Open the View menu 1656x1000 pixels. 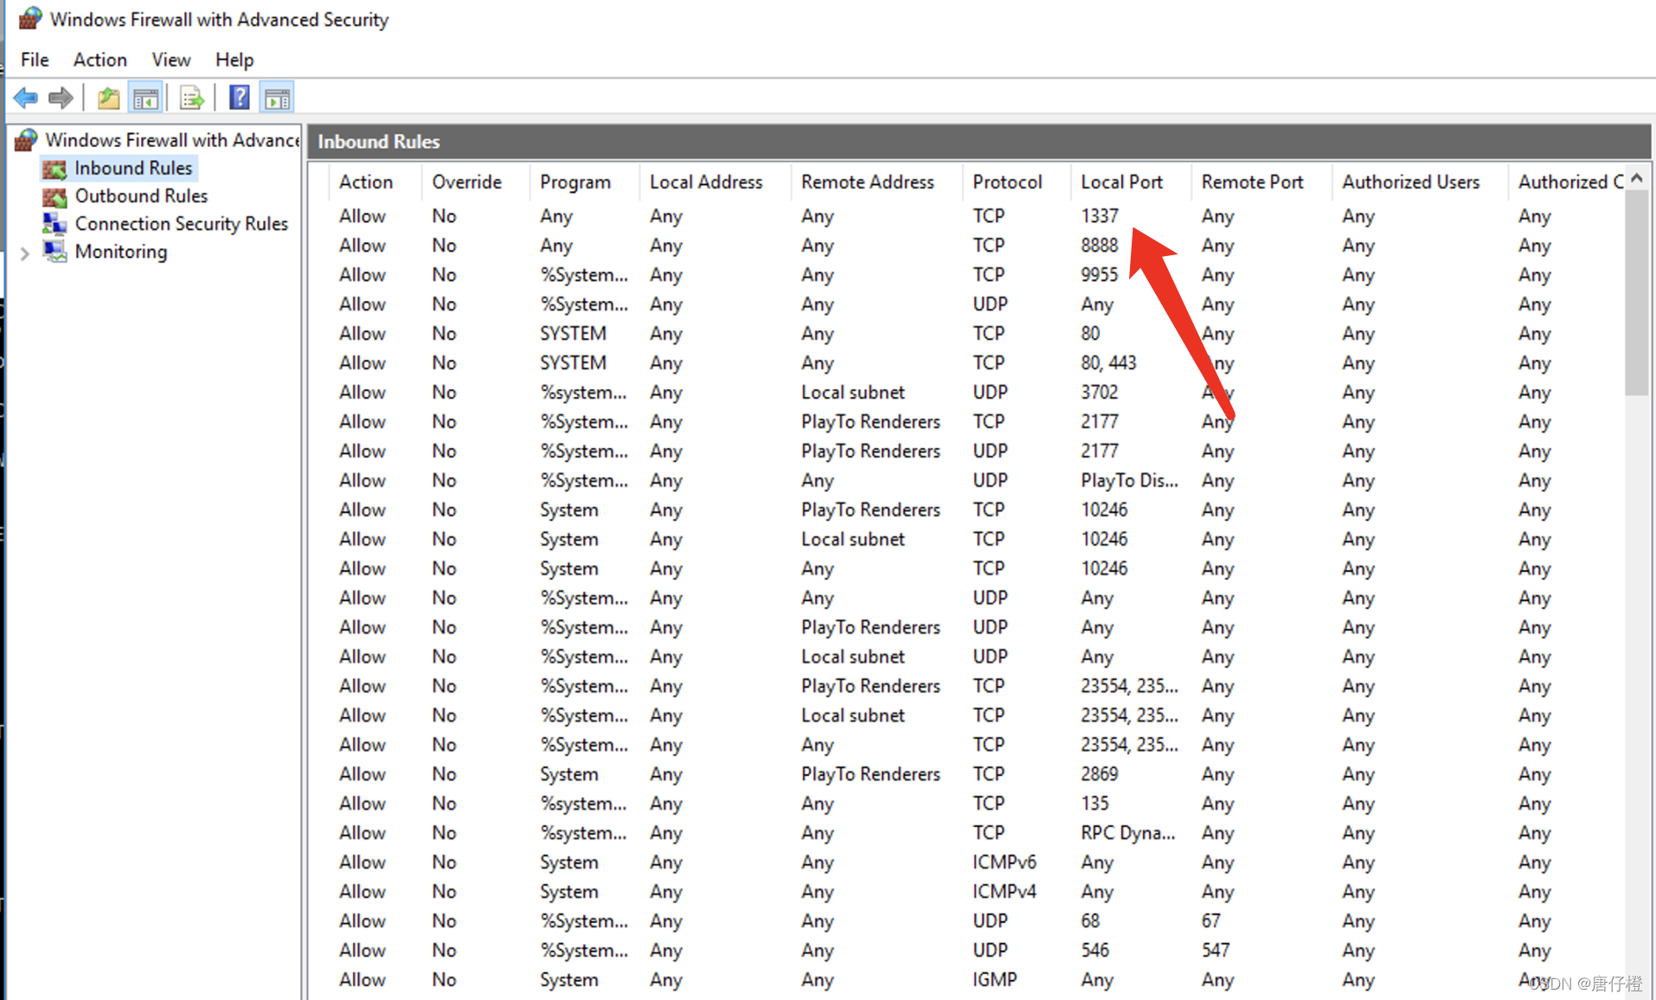coord(171,60)
